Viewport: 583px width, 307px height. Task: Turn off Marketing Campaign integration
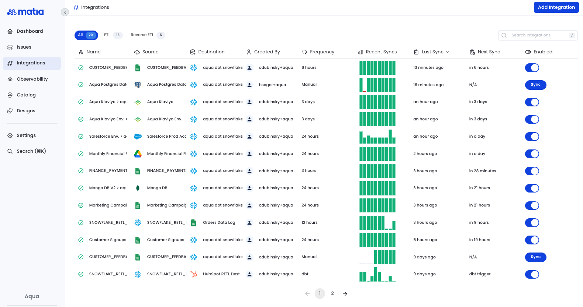point(532,205)
